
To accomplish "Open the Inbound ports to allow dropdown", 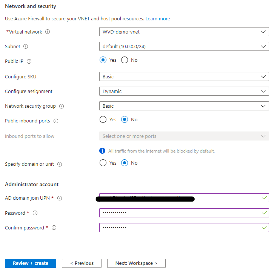I will pyautogui.click(x=184, y=136).
